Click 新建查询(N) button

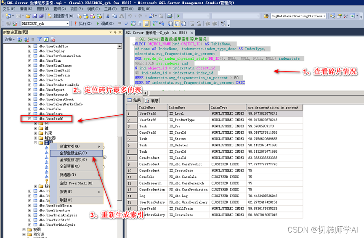click(60, 16)
